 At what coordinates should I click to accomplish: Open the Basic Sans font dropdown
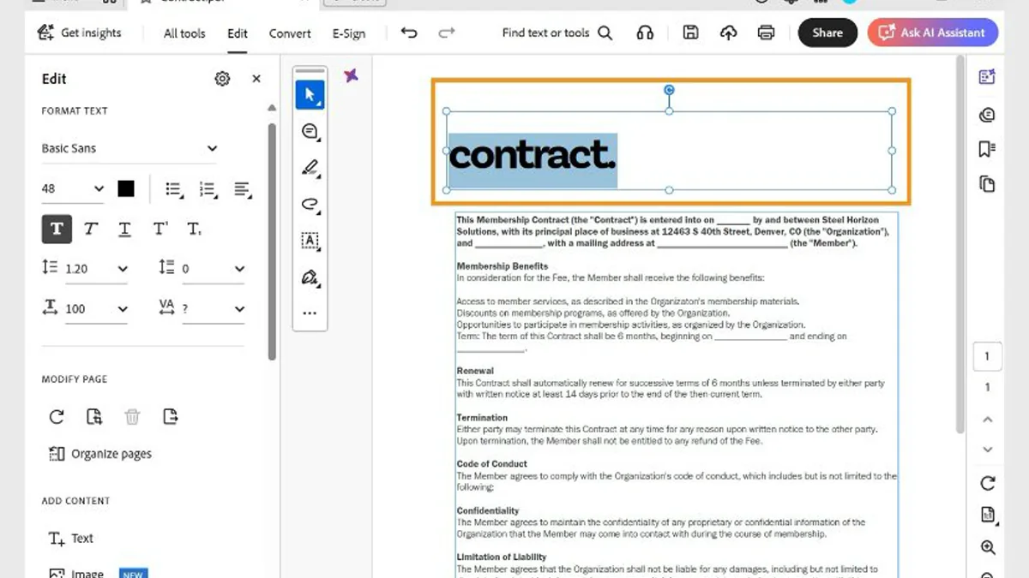pos(129,148)
